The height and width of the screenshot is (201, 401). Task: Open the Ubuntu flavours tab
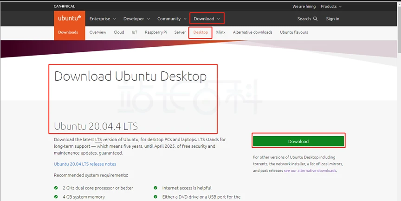pos(294,32)
